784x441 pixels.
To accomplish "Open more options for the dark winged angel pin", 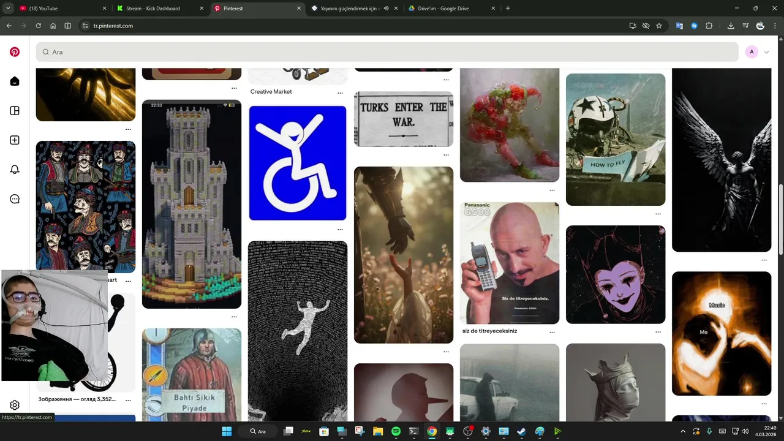I will click(764, 260).
